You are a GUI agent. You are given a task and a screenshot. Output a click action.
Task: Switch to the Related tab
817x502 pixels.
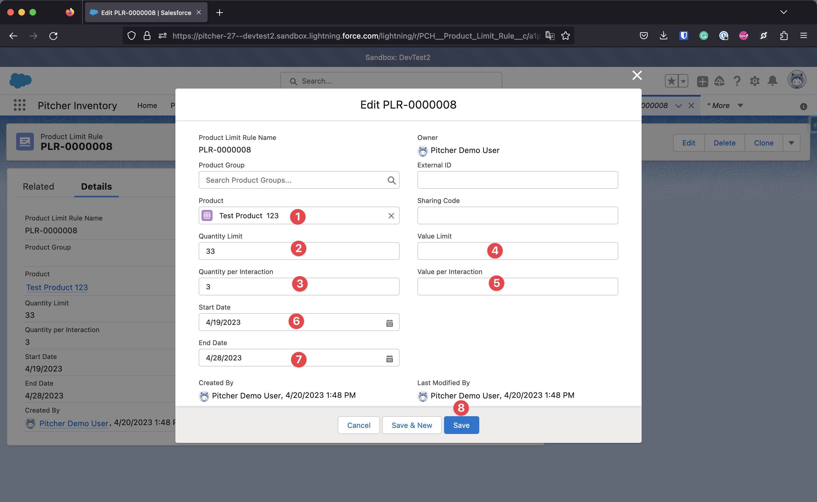pos(38,187)
